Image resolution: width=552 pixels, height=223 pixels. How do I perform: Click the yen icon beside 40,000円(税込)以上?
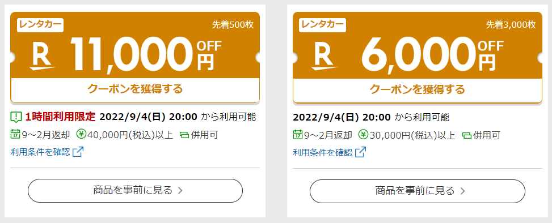pyautogui.click(x=81, y=134)
